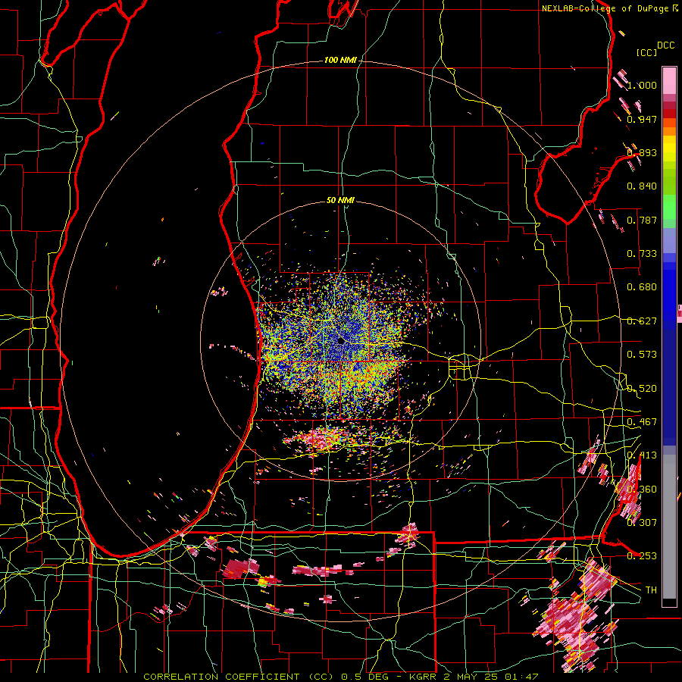Click the 0.573 color scale value
The height and width of the screenshot is (682, 682).
pyautogui.click(x=642, y=355)
